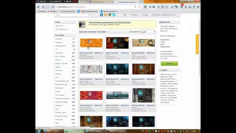Open the Windows Start button
236x133 pixels.
coord(39,131)
